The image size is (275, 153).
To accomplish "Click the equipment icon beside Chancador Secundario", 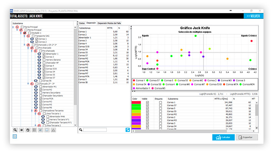I will coord(36,96).
